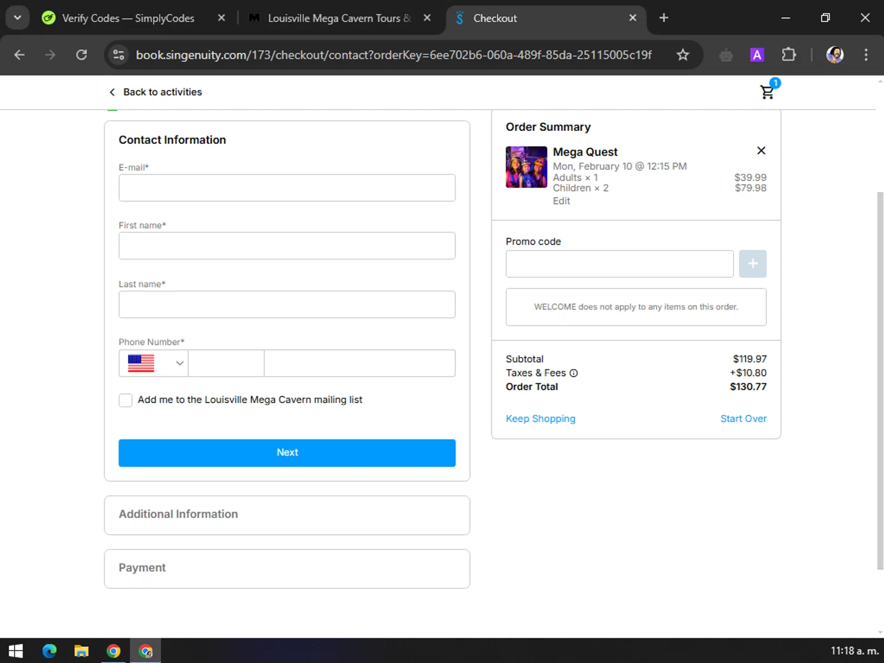Switch to the Louisville Mega Cavern Tours tab

339,18
